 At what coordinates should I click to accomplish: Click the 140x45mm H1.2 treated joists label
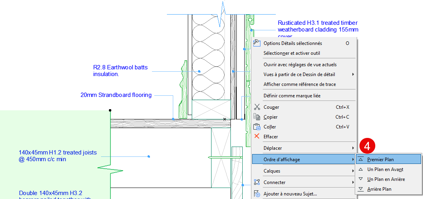(58, 156)
